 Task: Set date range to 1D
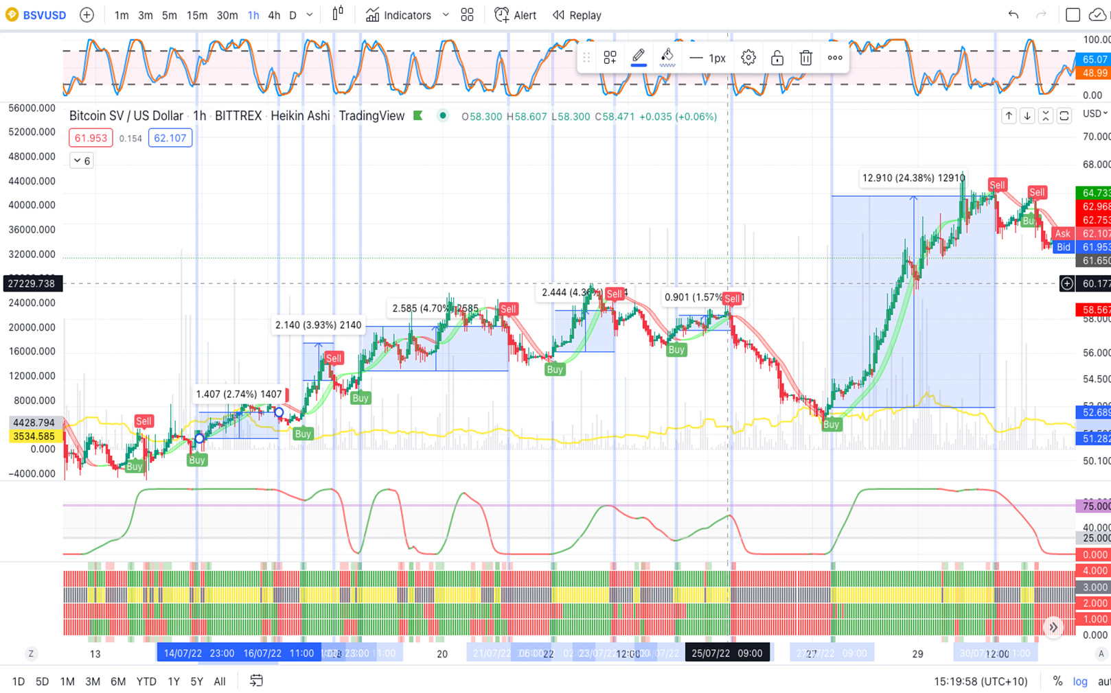point(19,681)
